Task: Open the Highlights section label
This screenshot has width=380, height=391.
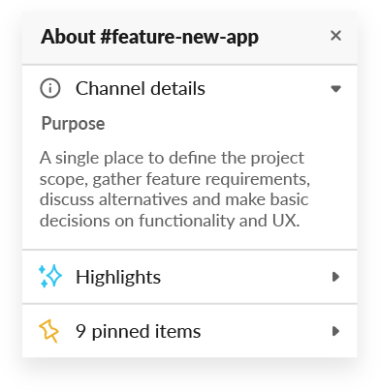Action: (x=118, y=277)
